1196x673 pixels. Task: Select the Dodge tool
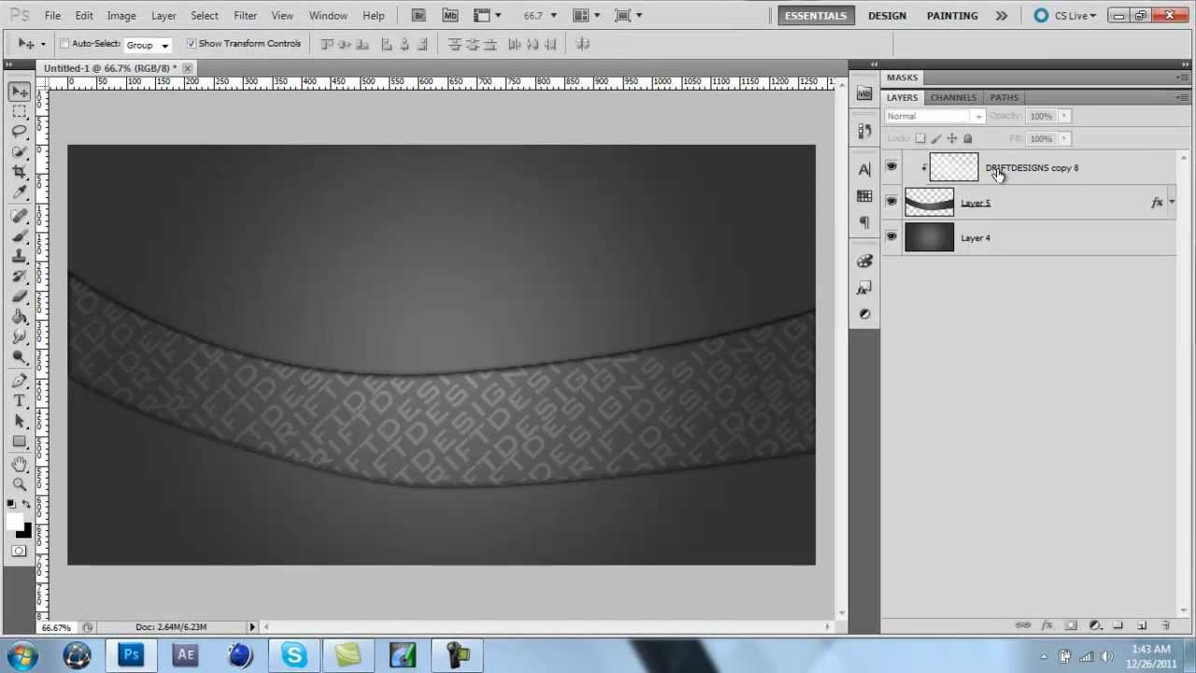[x=19, y=356]
